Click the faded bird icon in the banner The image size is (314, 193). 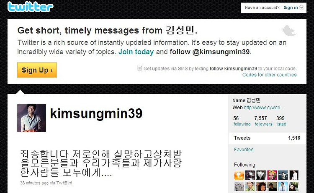288,30
